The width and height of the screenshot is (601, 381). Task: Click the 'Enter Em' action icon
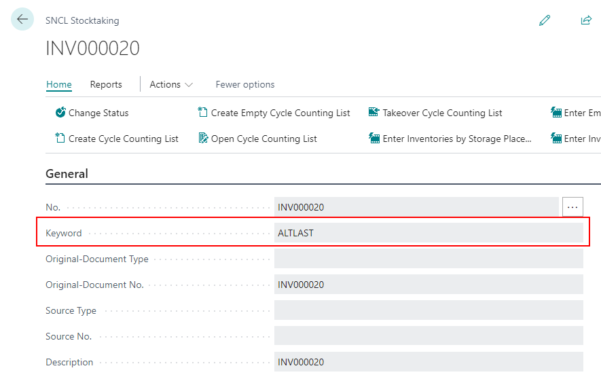pyautogui.click(x=556, y=112)
